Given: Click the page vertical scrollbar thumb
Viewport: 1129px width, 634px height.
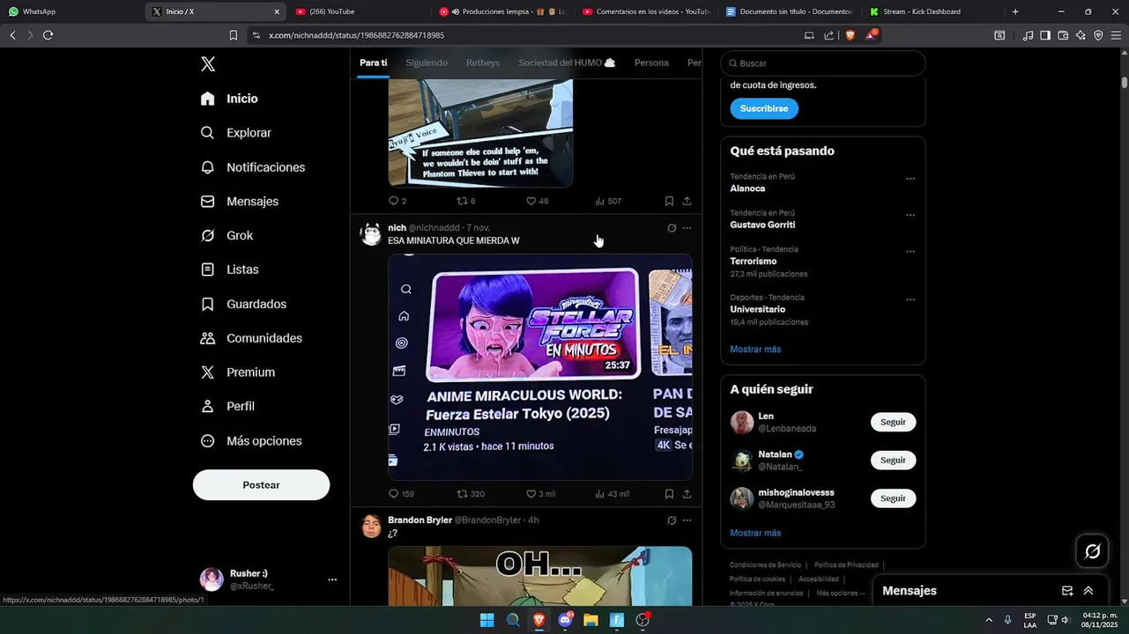Looking at the screenshot, I should coord(1125,82).
